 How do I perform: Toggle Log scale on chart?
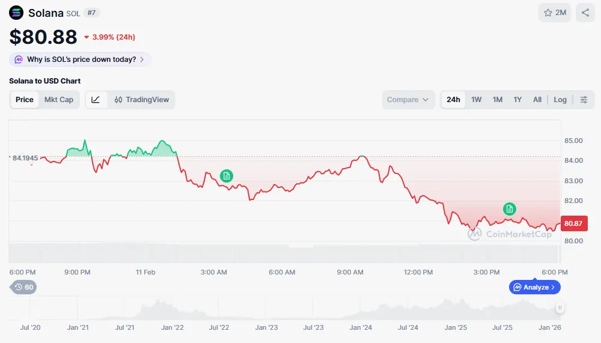[560, 100]
